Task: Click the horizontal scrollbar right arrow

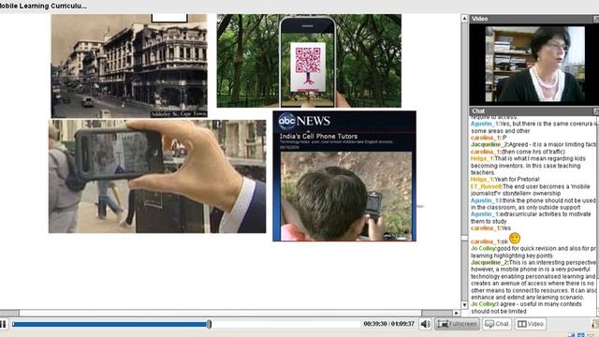Action: (456, 313)
